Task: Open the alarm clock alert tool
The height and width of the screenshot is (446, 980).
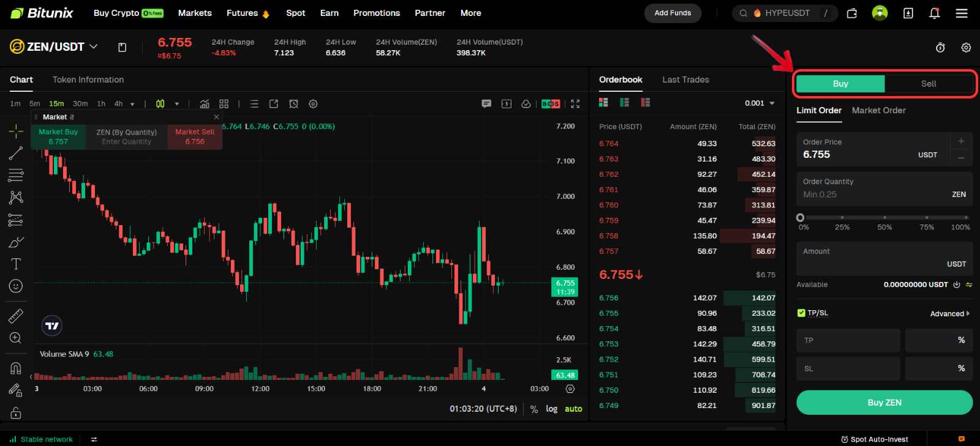Action: pos(293,103)
